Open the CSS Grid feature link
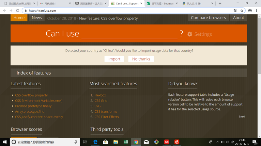Viewport: 261px width, 146px height. tap(101, 101)
